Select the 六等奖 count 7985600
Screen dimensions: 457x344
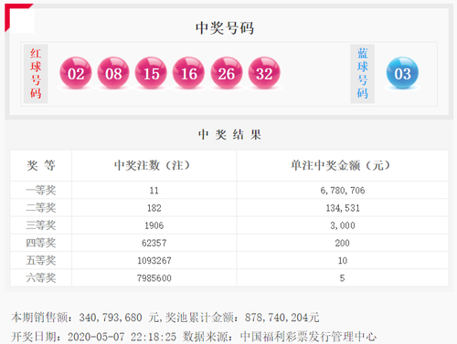tap(154, 278)
